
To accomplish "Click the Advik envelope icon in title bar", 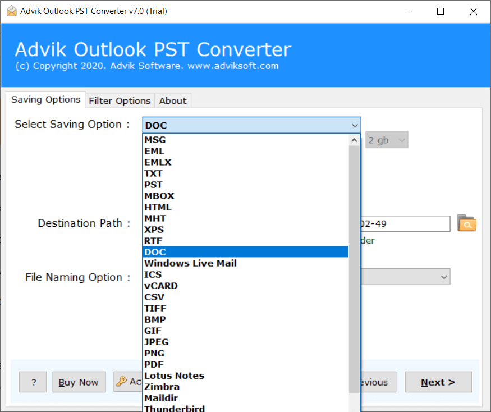I will 12,10.
